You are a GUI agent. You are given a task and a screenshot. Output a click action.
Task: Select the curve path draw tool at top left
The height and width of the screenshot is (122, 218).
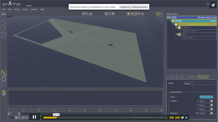(4, 19)
